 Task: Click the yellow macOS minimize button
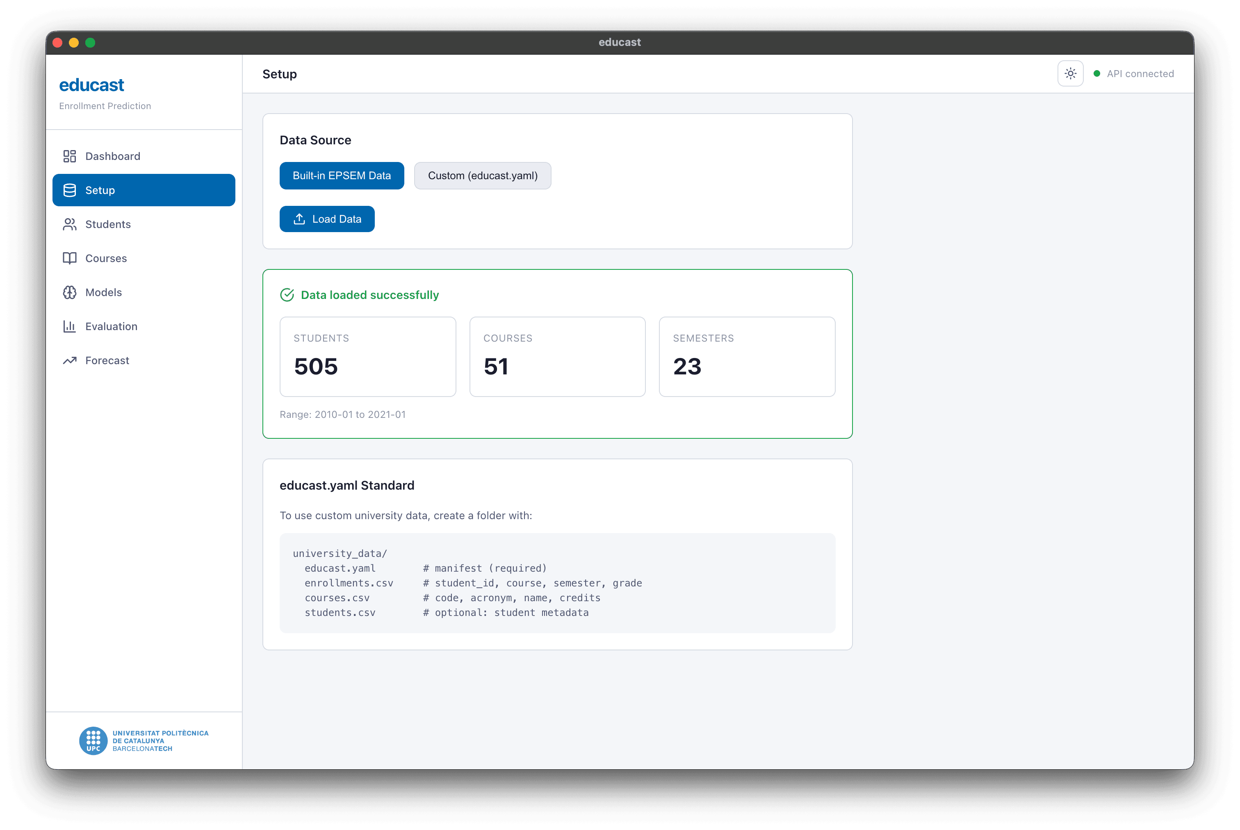pos(74,42)
